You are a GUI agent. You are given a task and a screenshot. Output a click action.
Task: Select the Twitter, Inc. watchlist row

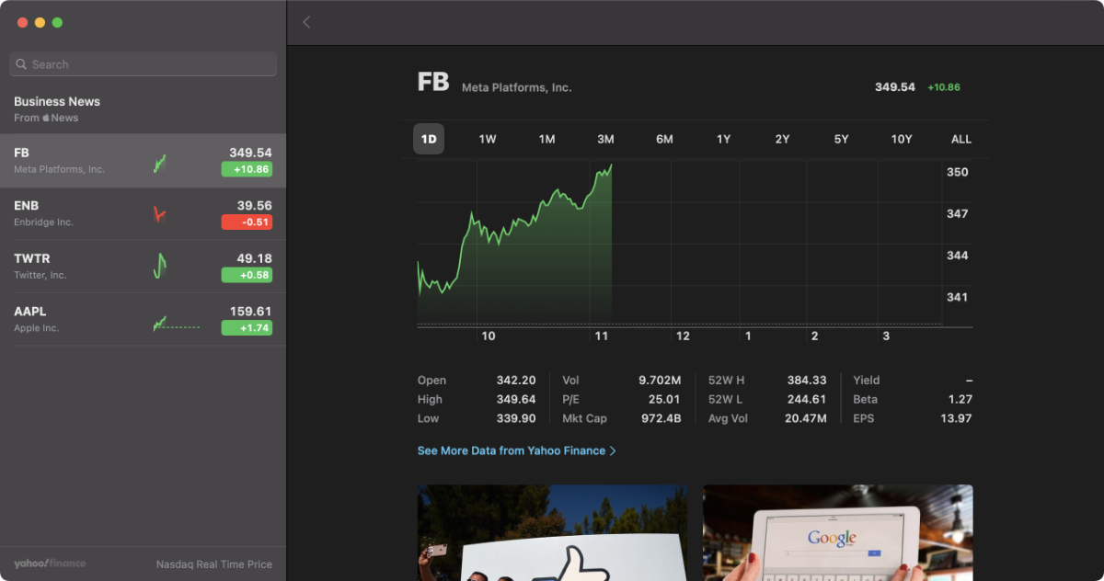coord(143,268)
